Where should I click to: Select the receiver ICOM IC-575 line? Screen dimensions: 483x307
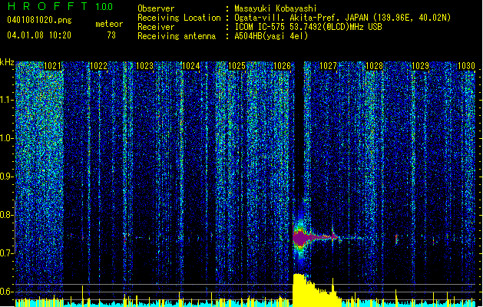[308, 27]
